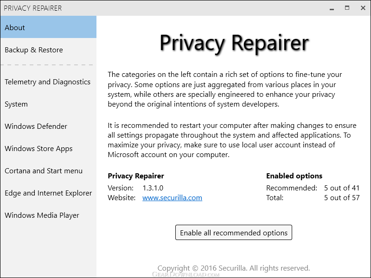Click the PRIVACY REPAIRER title bar text
Viewport: 371px width, 278px height.
[32, 8]
